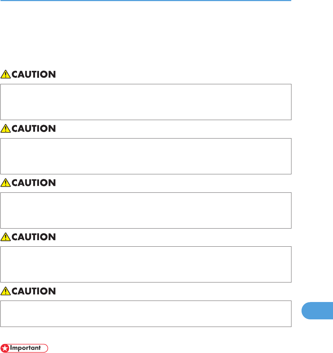Screen dimensions: 333x353
Task: Click the fourth caution warning triangle icon
Action: click(x=5, y=237)
